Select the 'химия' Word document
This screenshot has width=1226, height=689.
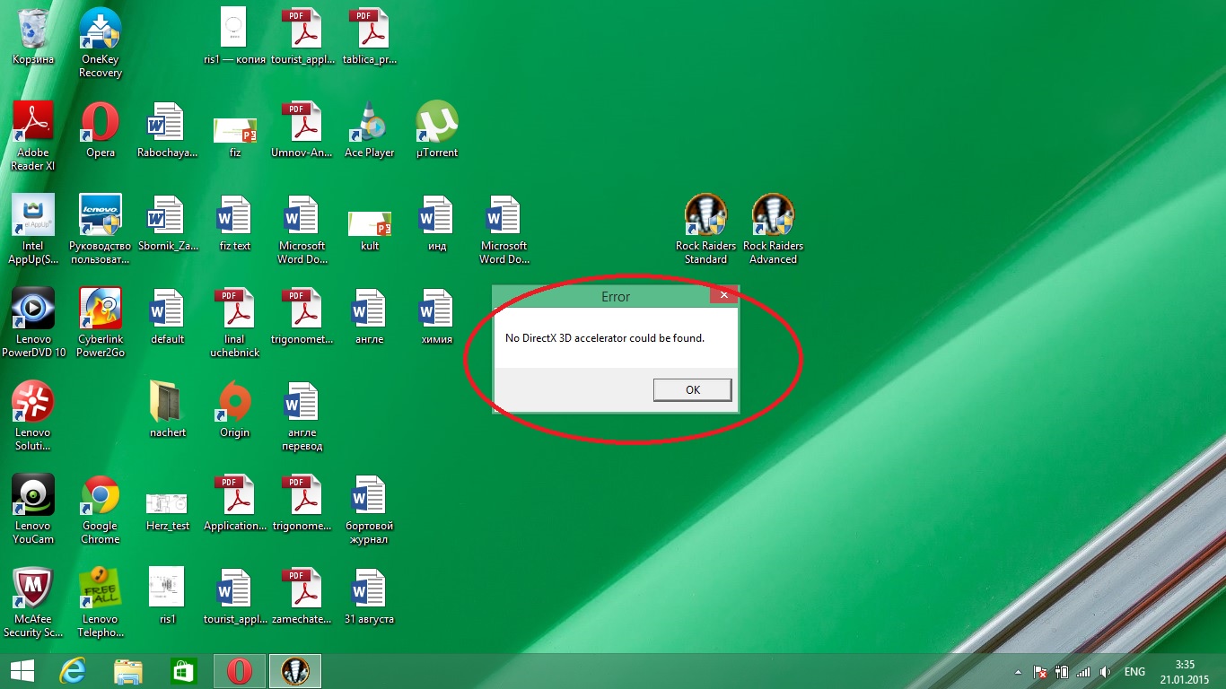click(437, 317)
